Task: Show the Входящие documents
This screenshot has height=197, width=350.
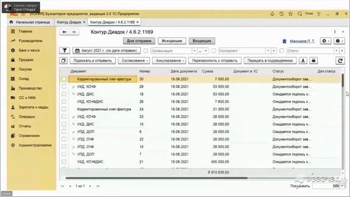Action: point(202,41)
